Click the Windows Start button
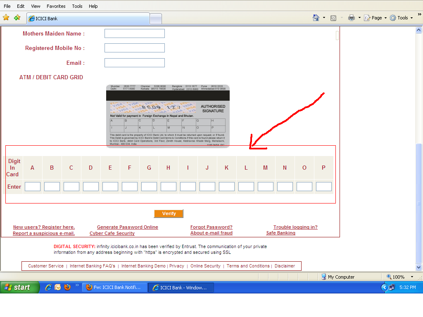This screenshot has width=423, height=317. tap(19, 287)
